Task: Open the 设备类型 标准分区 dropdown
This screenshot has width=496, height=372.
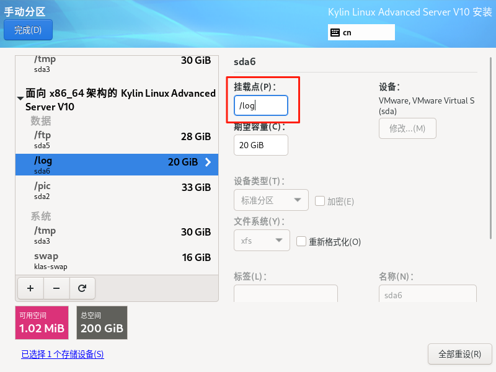Action: point(271,200)
